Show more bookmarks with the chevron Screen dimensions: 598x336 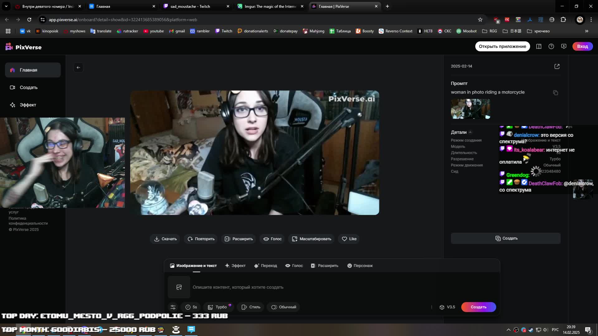(x=587, y=31)
